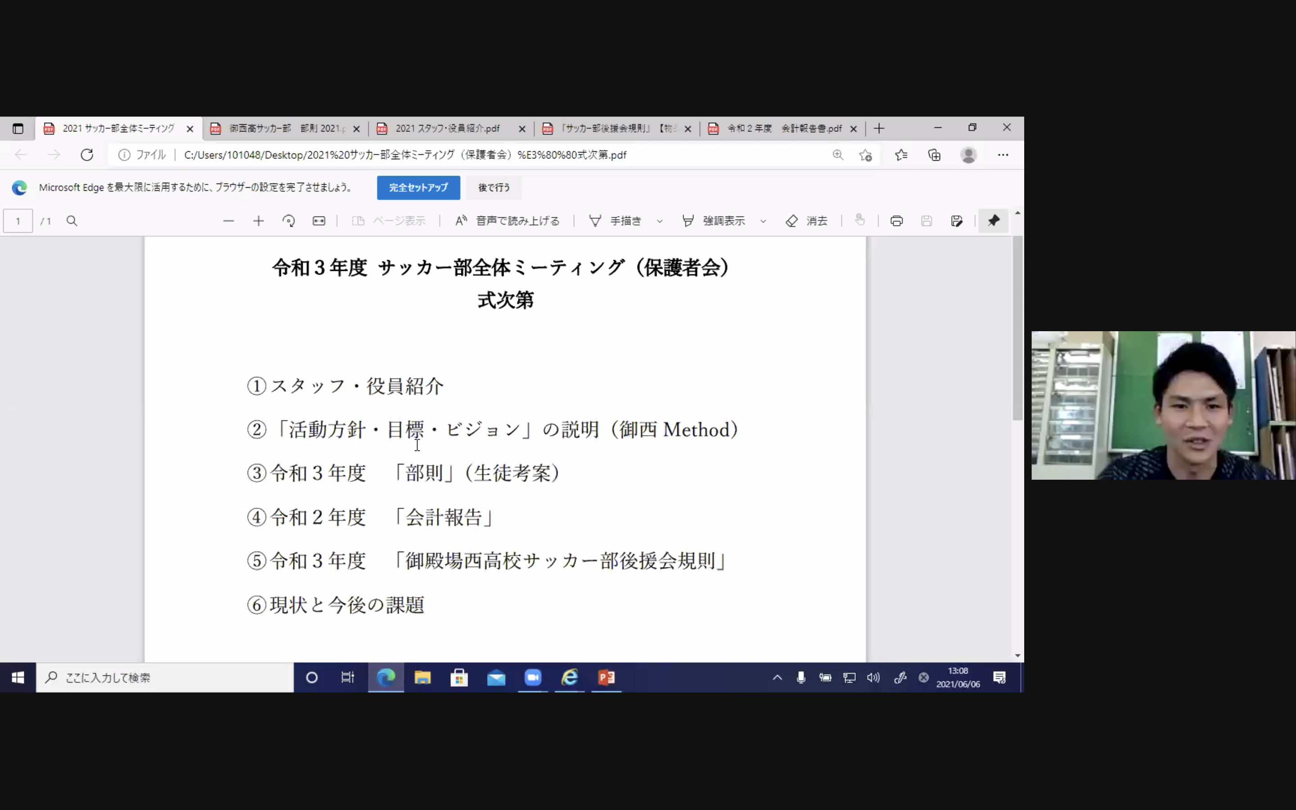Expand the 強調表示 dropdown arrow

(x=763, y=221)
